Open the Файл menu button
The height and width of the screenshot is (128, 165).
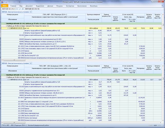(x=5, y=5)
